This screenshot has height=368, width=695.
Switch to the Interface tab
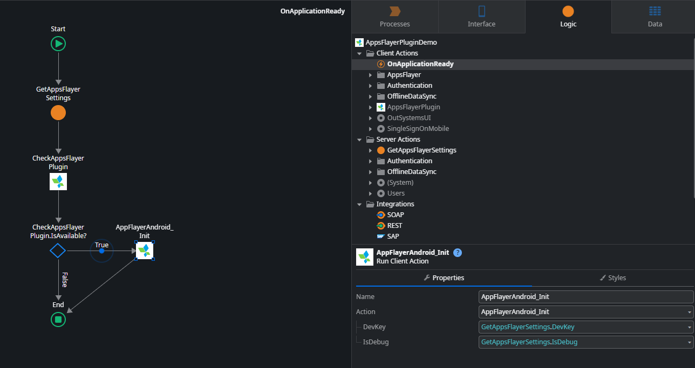pyautogui.click(x=481, y=17)
